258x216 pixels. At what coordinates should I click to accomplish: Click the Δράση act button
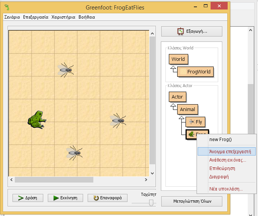28,198
